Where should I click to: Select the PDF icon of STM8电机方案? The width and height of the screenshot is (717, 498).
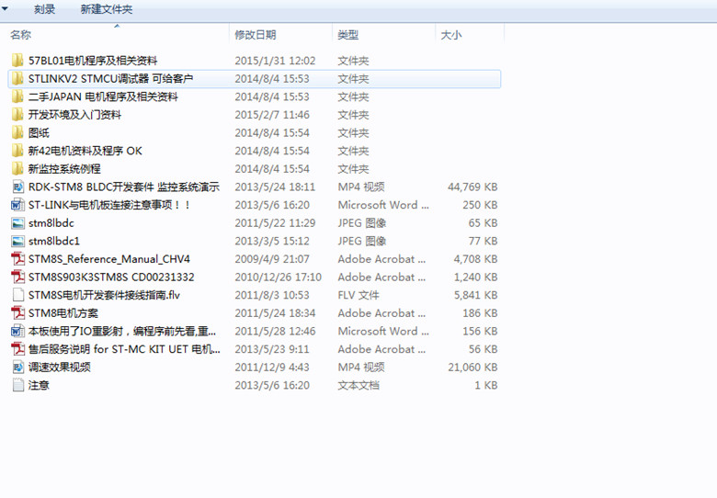17,313
